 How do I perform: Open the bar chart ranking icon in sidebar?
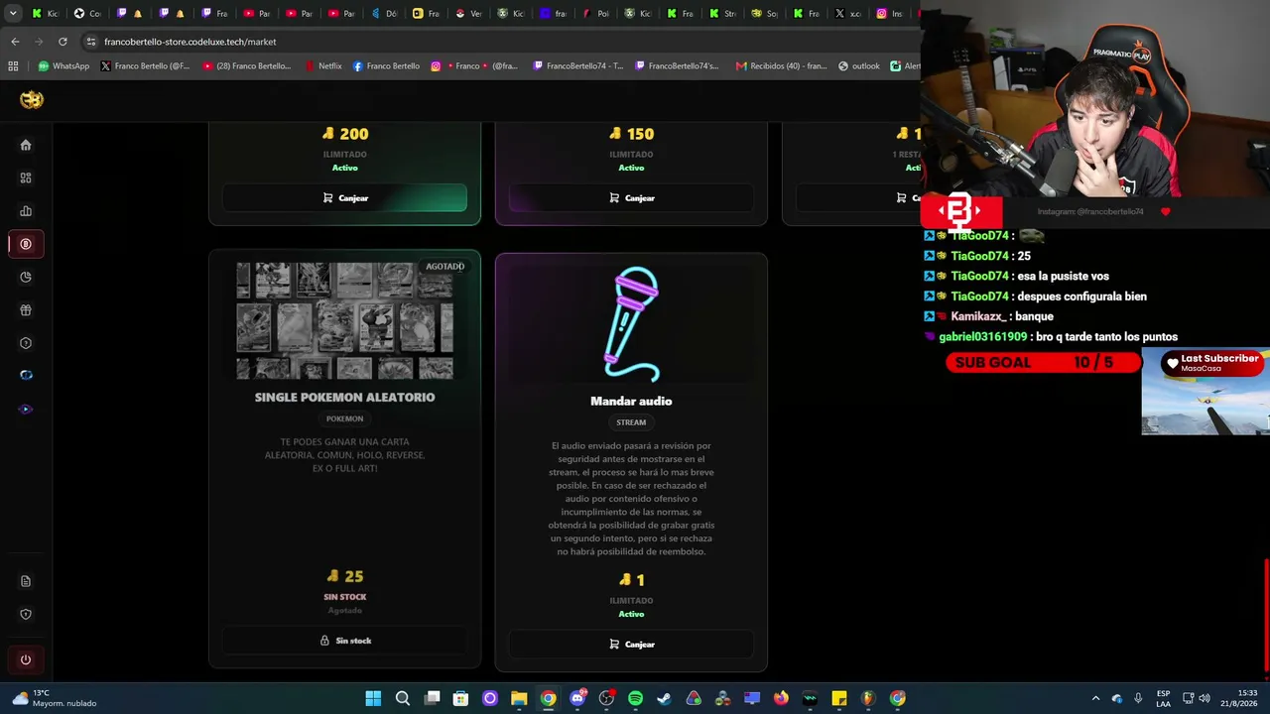26,211
